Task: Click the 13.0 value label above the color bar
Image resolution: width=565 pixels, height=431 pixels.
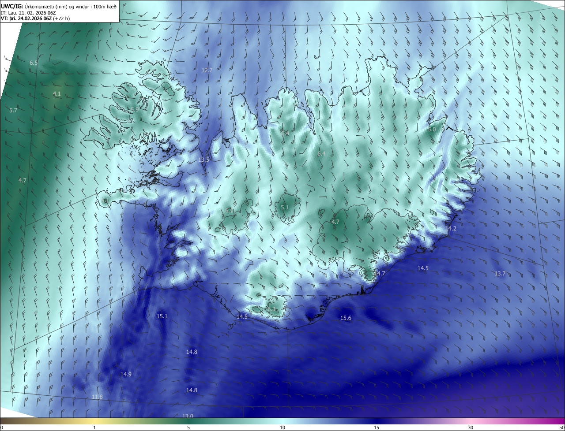Action: [x=188, y=416]
